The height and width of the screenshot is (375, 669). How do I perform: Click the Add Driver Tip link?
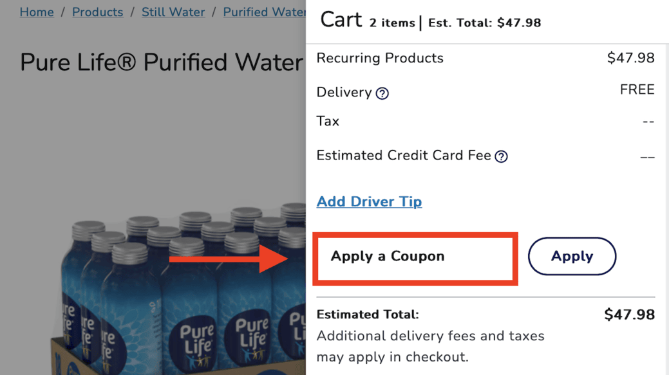click(x=369, y=201)
